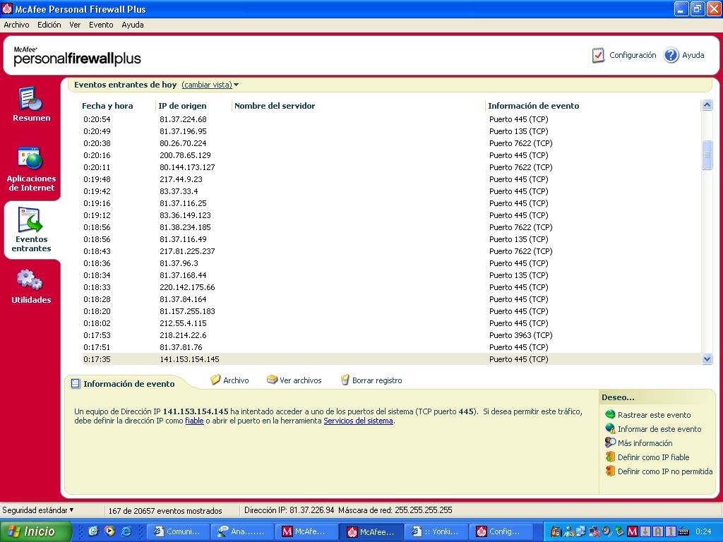Click the event list scrollbar thumb
Screen dimensions: 723x542
coord(707,155)
